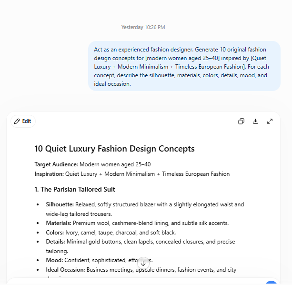The height and width of the screenshot is (285, 292).
Task: Click the '1. The Parisian Tailored Suit' heading
Action: pos(75,189)
